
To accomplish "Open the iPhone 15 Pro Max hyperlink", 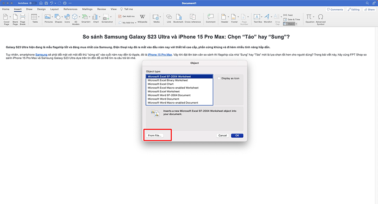I will pos(160,55).
